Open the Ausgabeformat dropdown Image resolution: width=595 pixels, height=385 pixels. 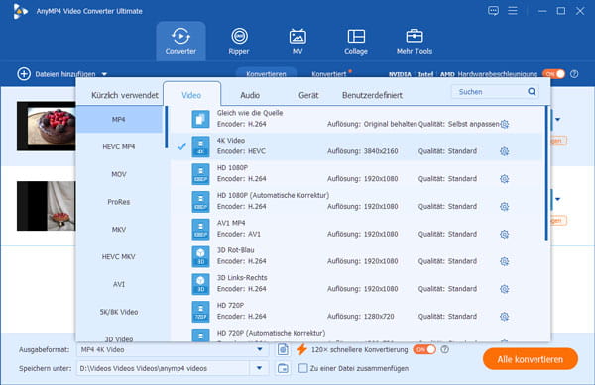tap(260, 349)
